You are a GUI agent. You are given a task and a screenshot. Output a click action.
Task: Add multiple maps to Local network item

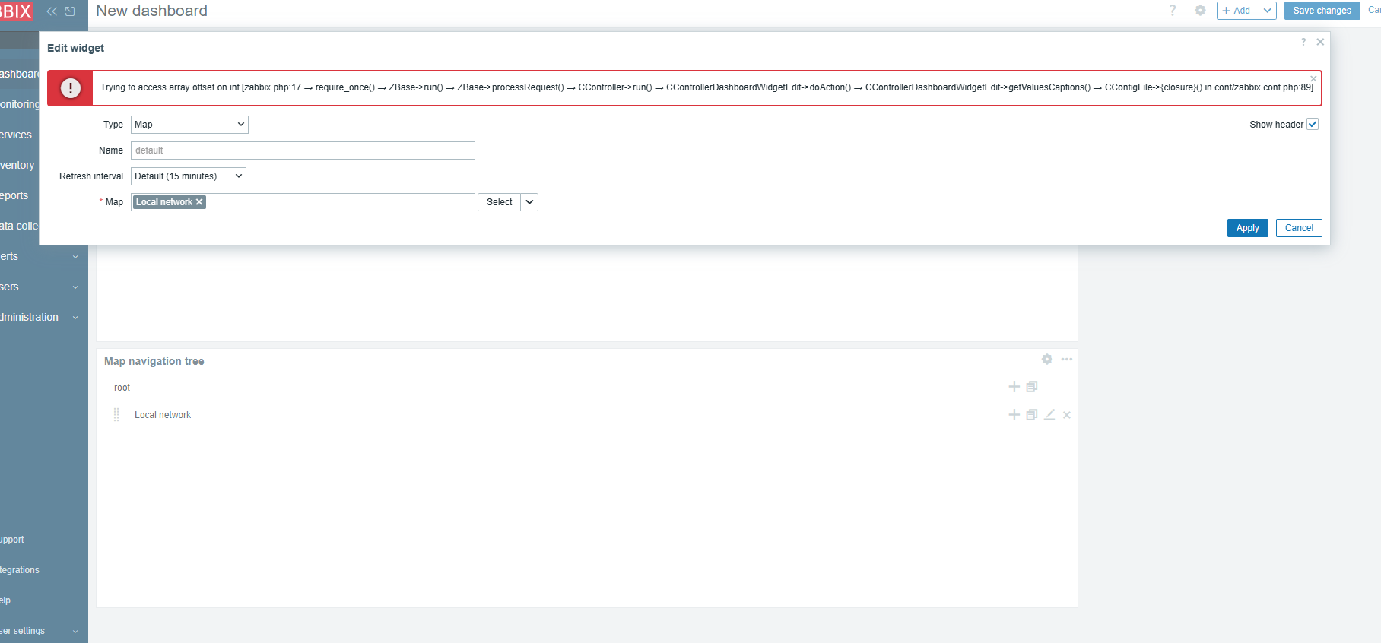(x=1032, y=415)
